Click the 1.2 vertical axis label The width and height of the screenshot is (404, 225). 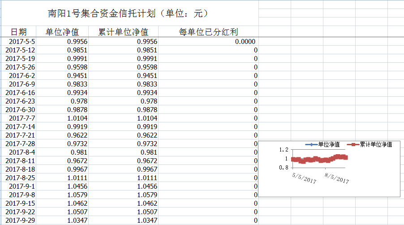(283, 150)
